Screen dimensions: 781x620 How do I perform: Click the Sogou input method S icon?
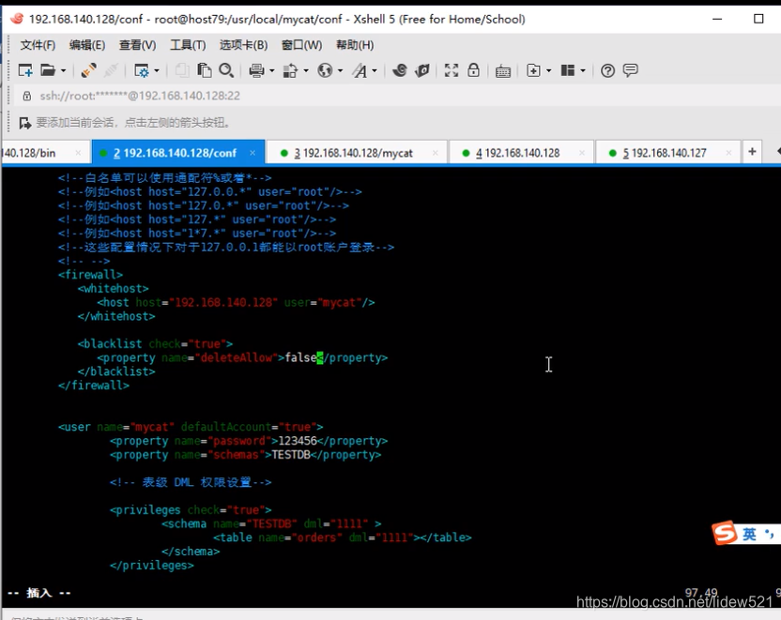point(725,534)
